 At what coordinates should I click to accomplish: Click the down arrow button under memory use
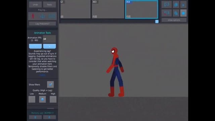tap(49, 117)
